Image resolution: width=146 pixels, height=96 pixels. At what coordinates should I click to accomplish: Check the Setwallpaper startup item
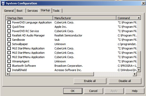point(9,44)
